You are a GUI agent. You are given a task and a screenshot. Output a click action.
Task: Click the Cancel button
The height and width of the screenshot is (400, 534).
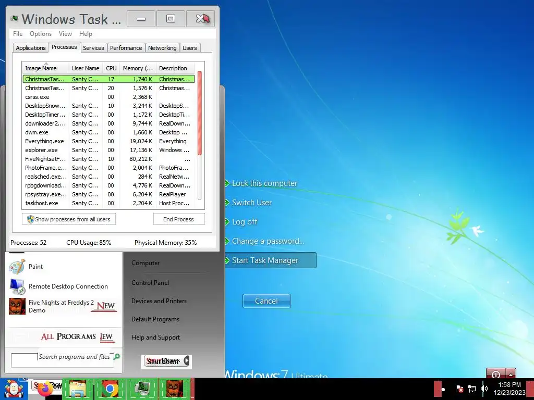(x=266, y=301)
